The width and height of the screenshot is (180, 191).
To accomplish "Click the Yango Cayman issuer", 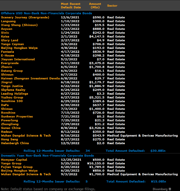I will pyautogui.click(x=12, y=44).
